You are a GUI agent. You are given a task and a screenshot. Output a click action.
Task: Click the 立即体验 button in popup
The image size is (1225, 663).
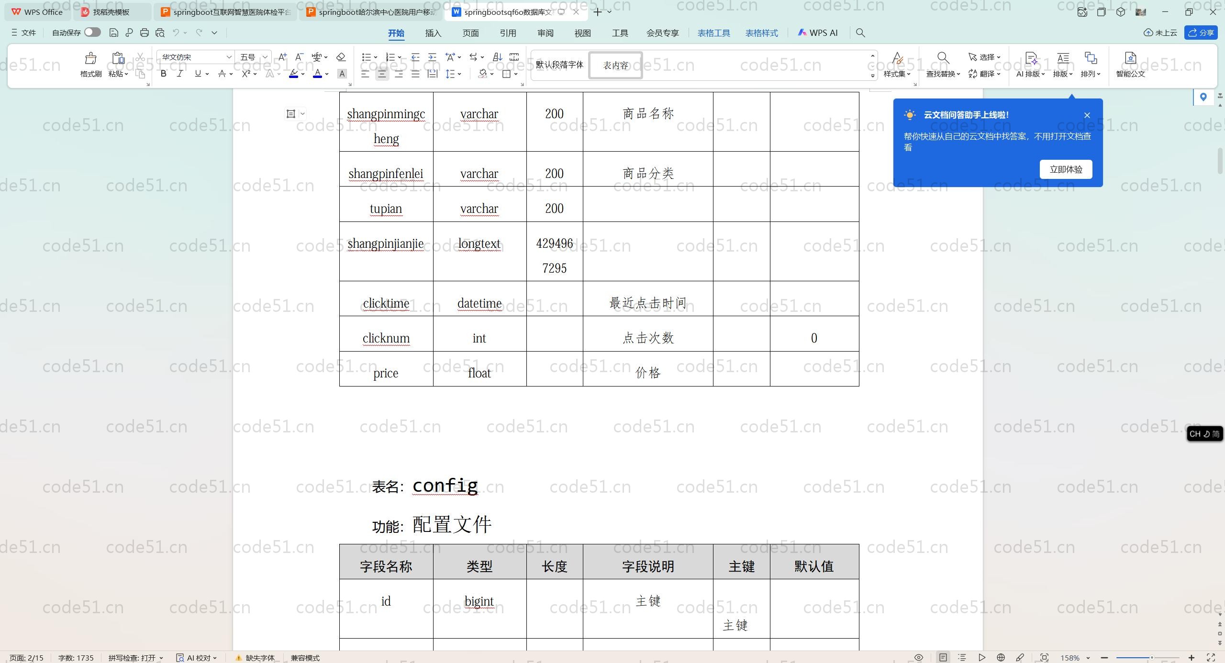point(1066,169)
